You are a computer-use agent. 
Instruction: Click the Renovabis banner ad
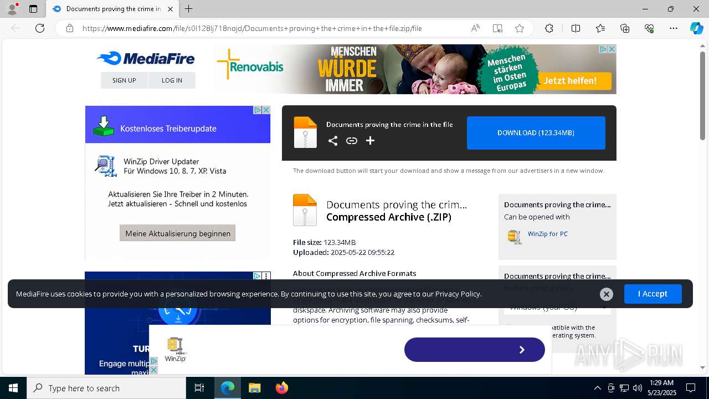[415, 69]
